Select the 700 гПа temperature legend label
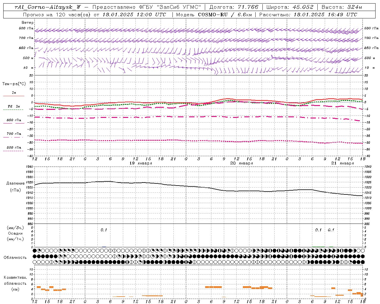 14,134
